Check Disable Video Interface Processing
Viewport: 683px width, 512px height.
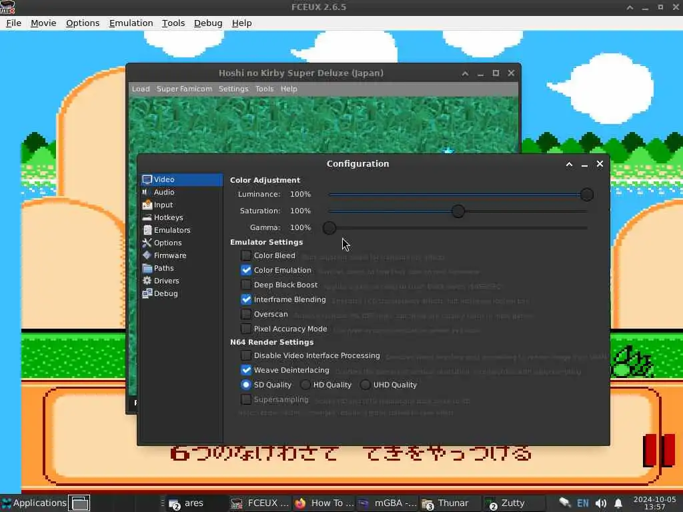click(246, 356)
